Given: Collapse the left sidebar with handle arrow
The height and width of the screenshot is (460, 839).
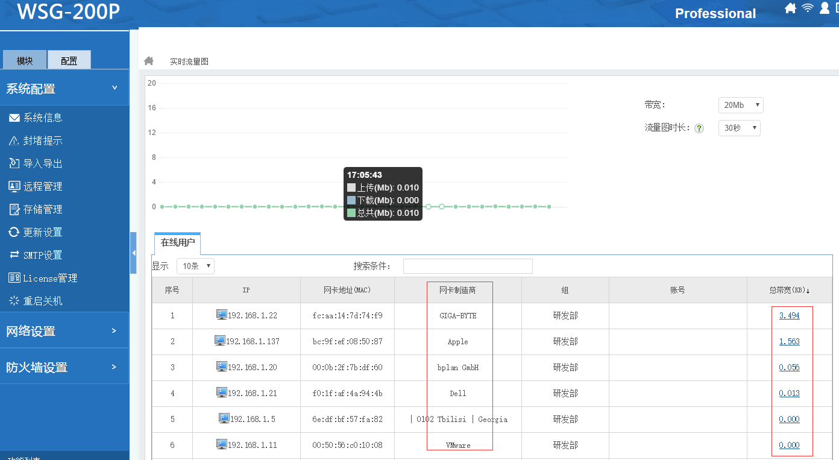Looking at the screenshot, I should 133,253.
